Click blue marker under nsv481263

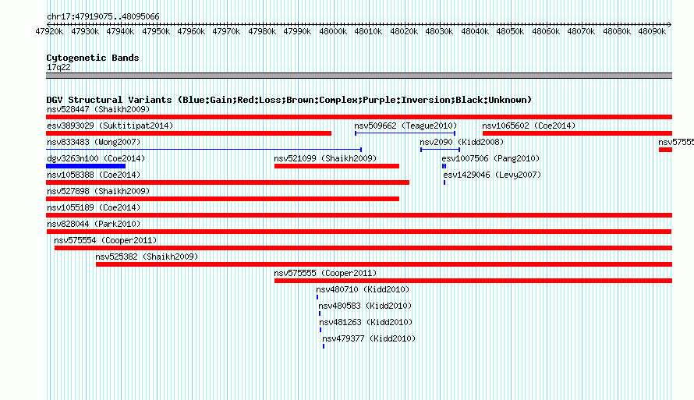[320, 330]
